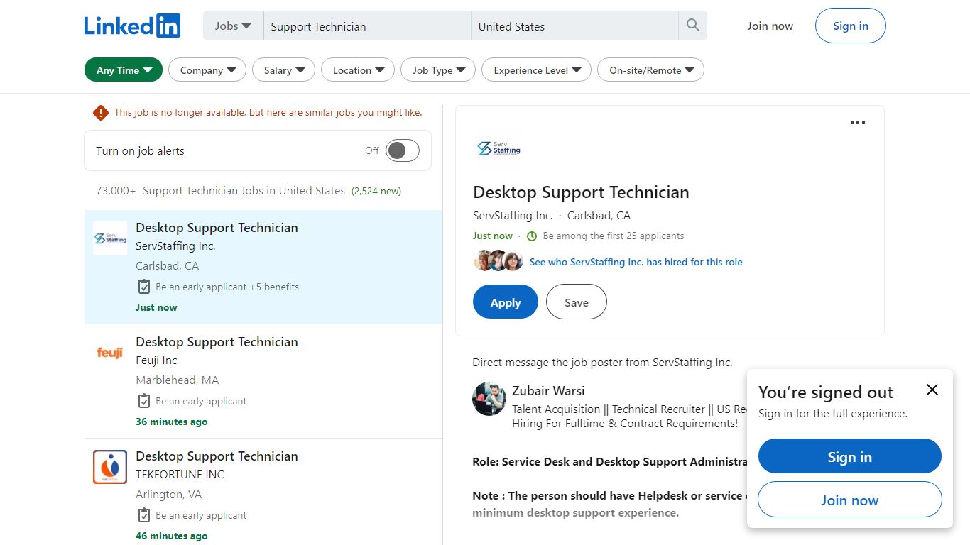Screen dimensions: 970x545
Task: Expand the Experience Level filter
Action: click(x=536, y=70)
